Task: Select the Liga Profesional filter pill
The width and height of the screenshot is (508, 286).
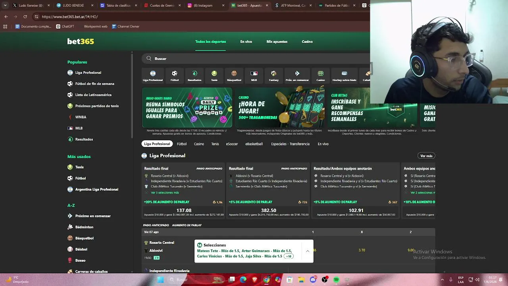Action: (x=157, y=144)
